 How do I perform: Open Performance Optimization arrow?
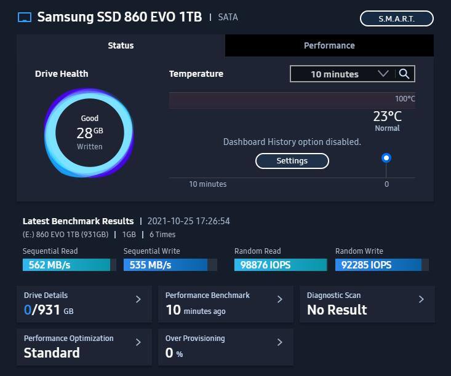click(138, 342)
